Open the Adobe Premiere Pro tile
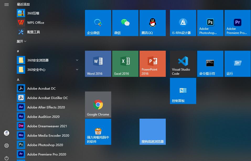Image resolution: width=251 pixels, height=161 pixels. pyautogui.click(x=238, y=23)
